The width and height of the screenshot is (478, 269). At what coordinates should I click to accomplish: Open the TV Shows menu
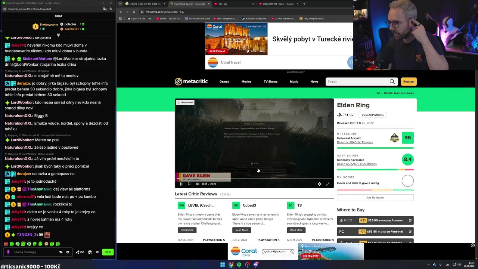click(270, 81)
